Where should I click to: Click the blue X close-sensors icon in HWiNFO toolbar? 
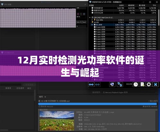(x=156, y=85)
